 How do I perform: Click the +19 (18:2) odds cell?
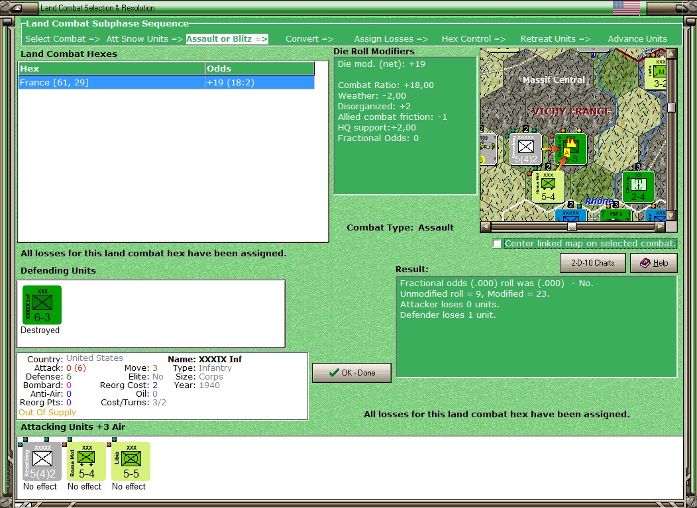click(260, 82)
